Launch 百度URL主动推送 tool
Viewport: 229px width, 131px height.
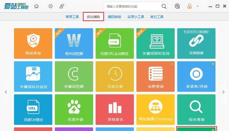(115, 43)
